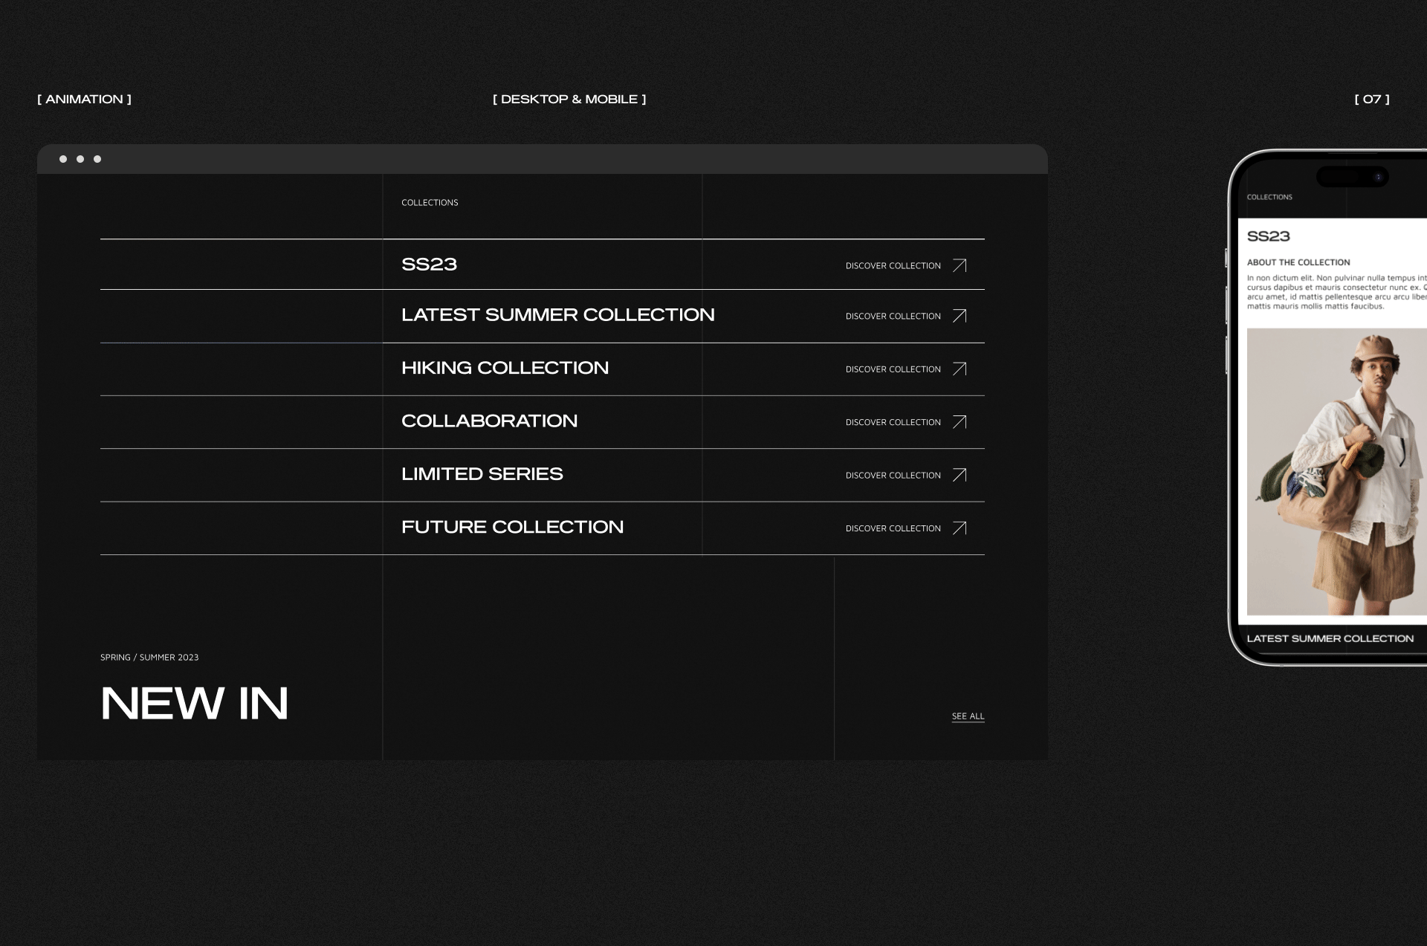This screenshot has width=1427, height=946.
Task: Click first dot in browser window bar
Action: click(63, 159)
